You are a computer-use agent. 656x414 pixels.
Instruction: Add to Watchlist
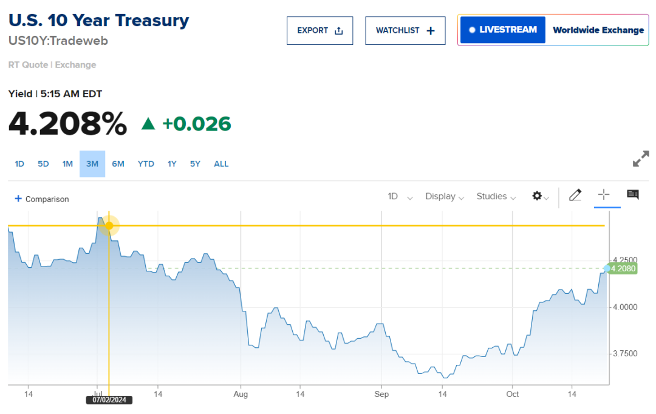405,30
